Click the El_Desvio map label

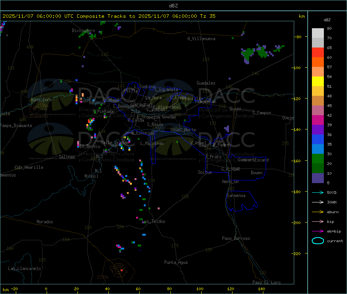[90, 146]
